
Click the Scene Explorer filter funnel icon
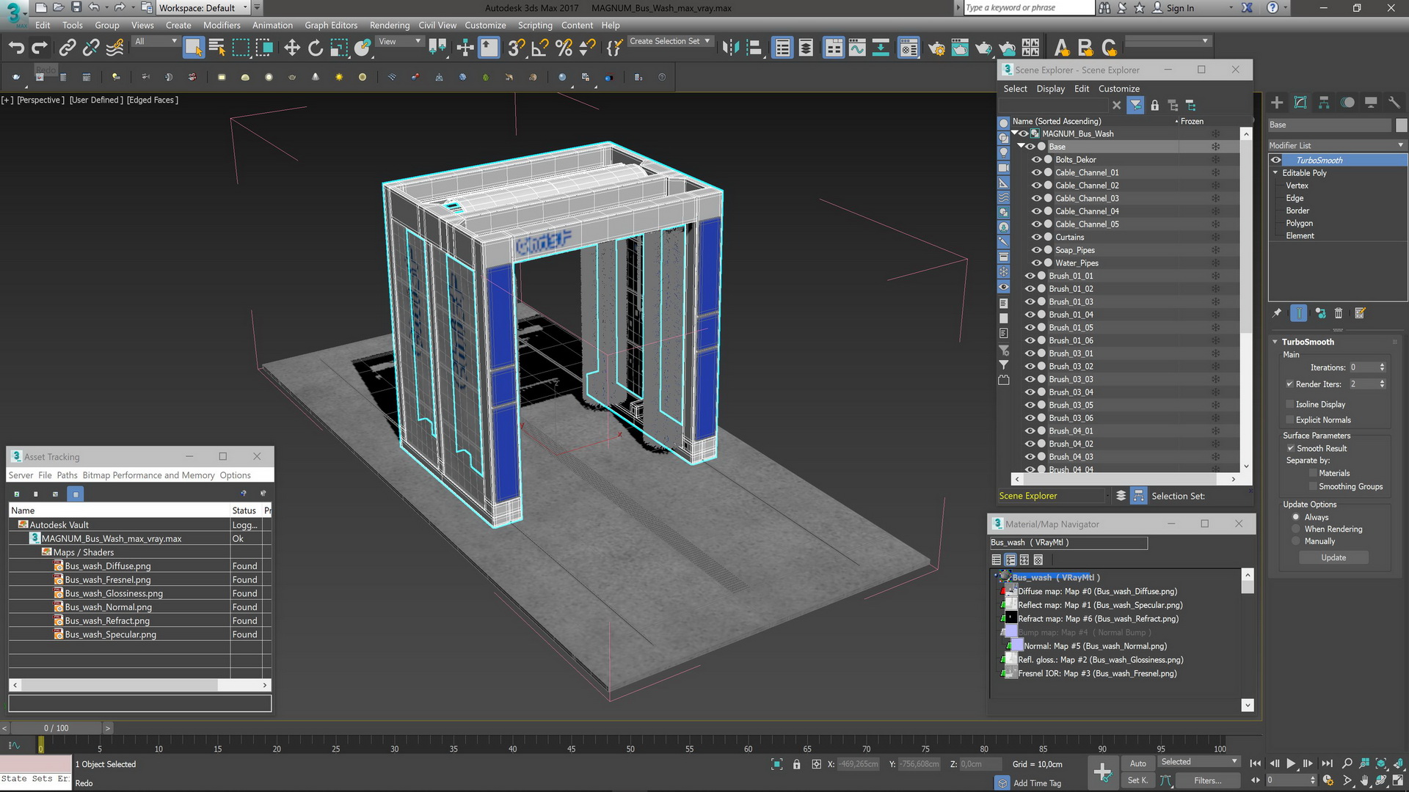[x=1135, y=105]
